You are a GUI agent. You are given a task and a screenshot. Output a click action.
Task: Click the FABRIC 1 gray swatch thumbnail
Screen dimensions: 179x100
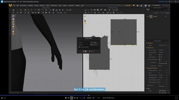coord(151,17)
